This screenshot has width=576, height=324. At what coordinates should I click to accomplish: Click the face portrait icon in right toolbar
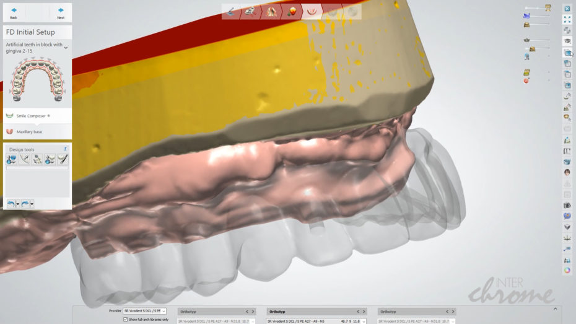point(567,172)
